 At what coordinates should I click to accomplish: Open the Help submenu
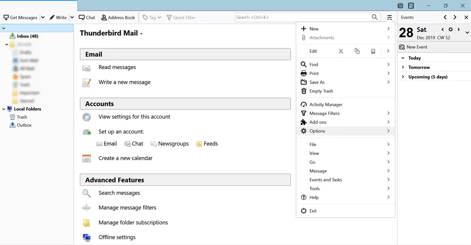(345, 198)
